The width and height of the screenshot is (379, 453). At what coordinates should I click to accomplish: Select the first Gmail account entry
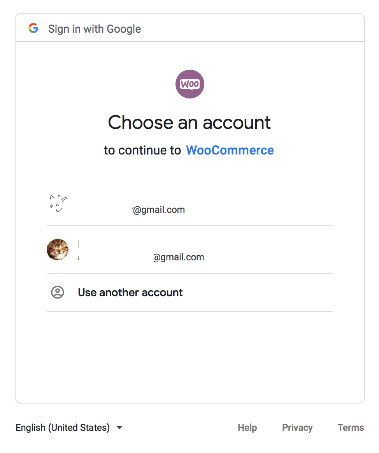pyautogui.click(x=189, y=202)
